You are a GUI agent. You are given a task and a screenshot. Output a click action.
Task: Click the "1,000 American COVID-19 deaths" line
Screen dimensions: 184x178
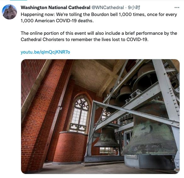tap(57, 21)
